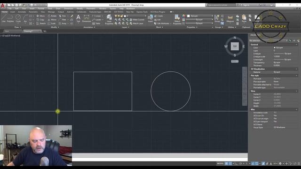
Task: Activate the Array command
Action: click(x=63, y=23)
